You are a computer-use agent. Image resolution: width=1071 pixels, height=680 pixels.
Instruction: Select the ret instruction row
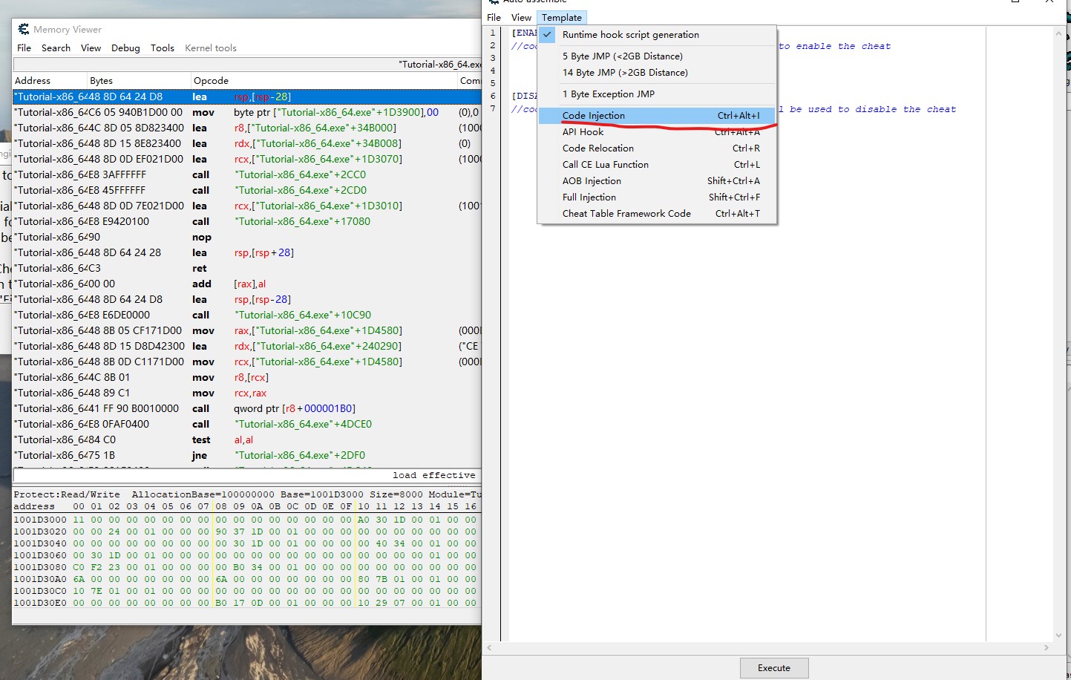(x=247, y=269)
